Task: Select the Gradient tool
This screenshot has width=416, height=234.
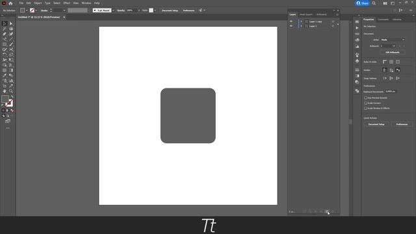Action: click(11, 70)
